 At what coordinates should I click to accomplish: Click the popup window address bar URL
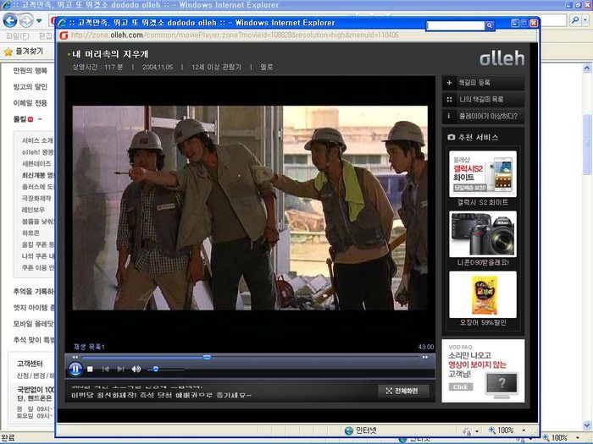235,36
